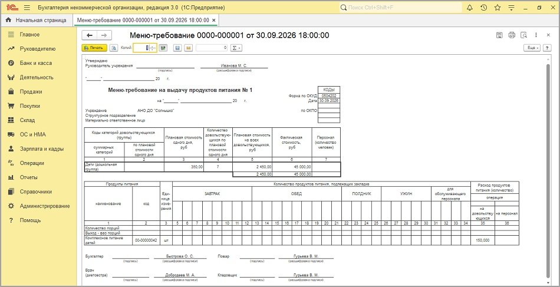Select the Иванова М. С. signature text
560x287 pixels.
point(234,65)
